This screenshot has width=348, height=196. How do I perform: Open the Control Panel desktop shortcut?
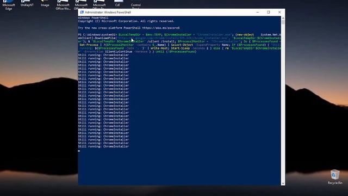pyautogui.click(x=135, y=4)
